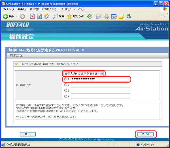Screen dimensions: 170x148
Task: Click the WEP key 2 input field
Action: point(100,85)
